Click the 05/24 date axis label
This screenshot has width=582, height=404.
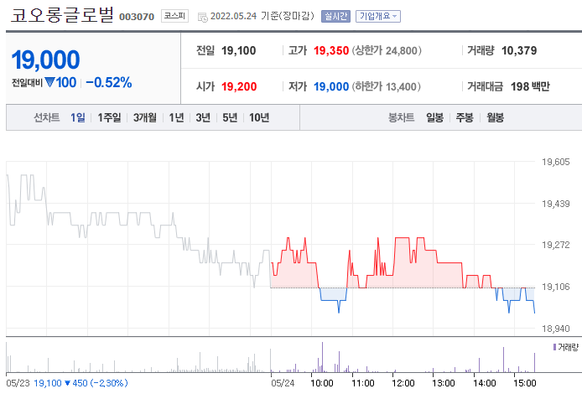(x=283, y=383)
